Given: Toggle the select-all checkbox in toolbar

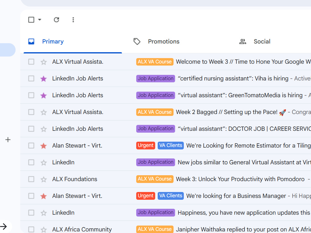Looking at the screenshot, I should [x=31, y=20].
